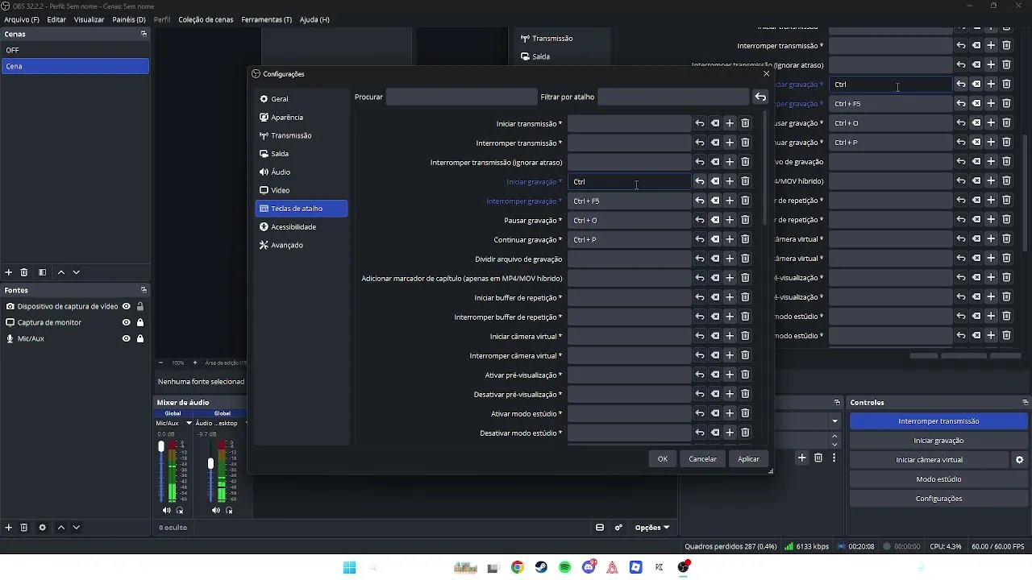
Task: Hide Dispositivo de captura de vídeo source
Action: [127, 306]
